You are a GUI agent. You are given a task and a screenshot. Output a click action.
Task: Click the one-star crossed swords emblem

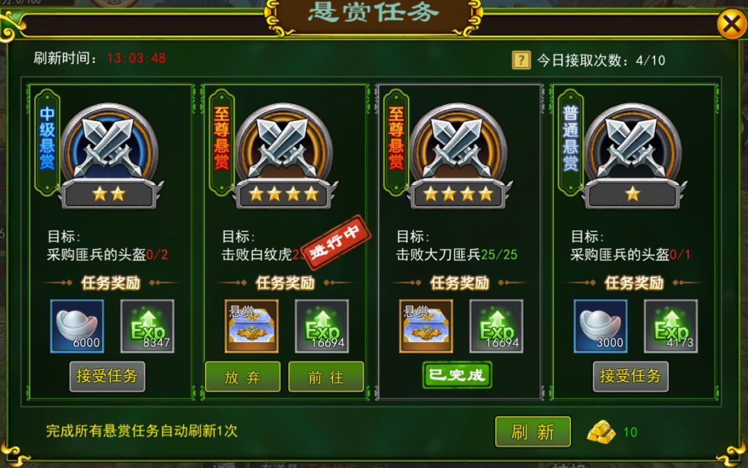(633, 156)
